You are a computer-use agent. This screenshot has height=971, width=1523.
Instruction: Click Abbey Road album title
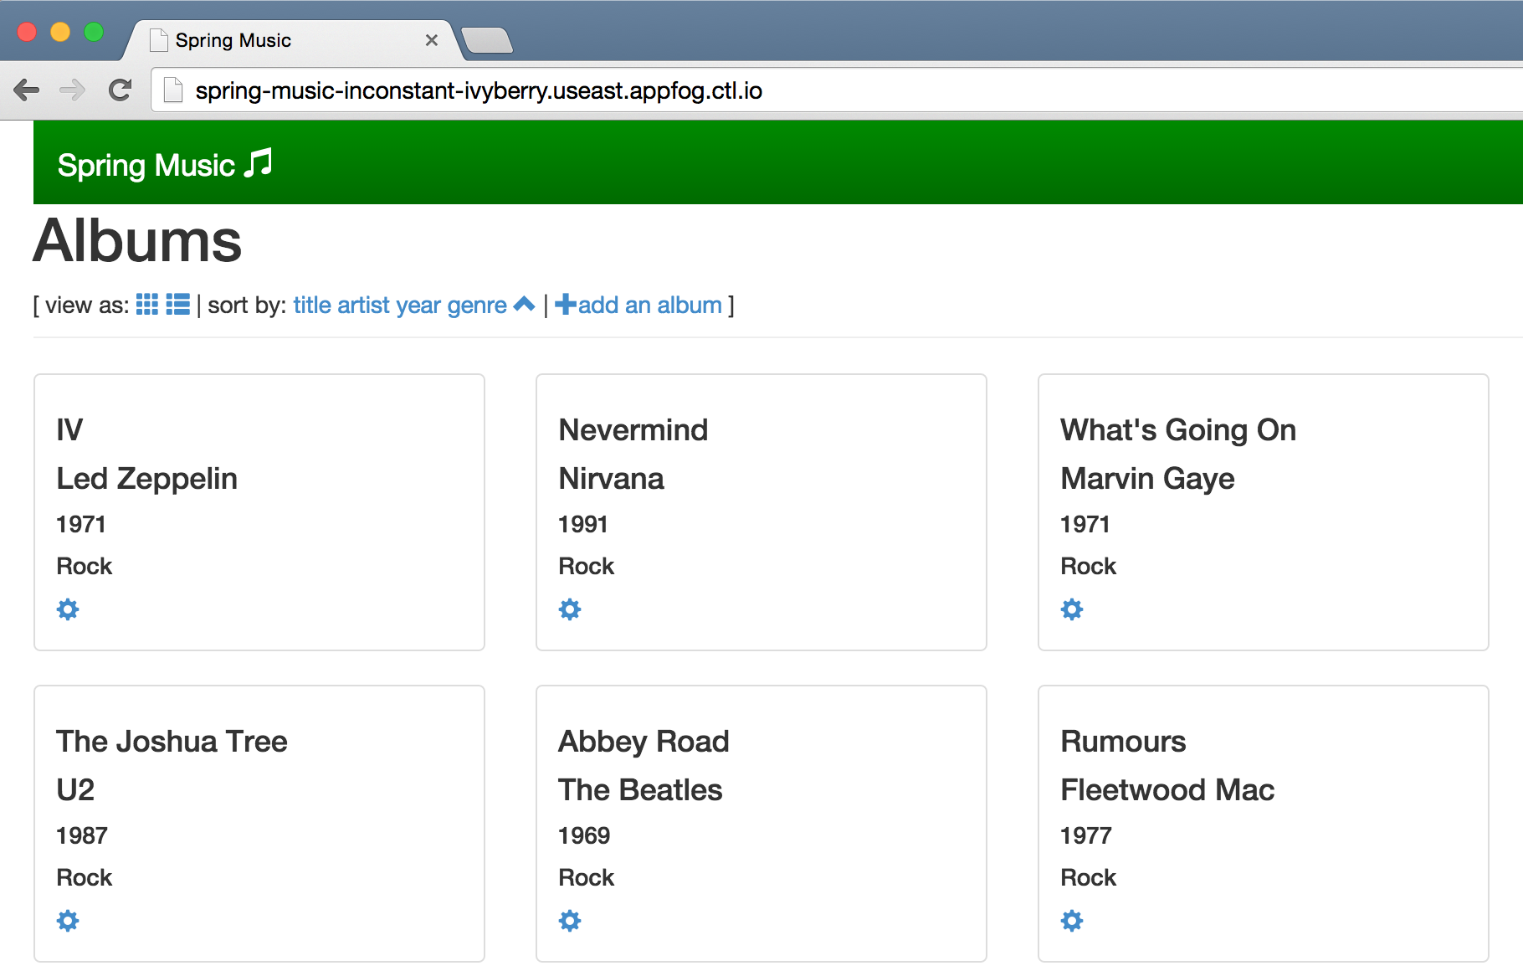[x=644, y=742]
